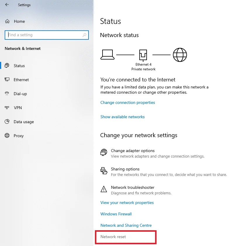Click Show available networks link
Screen dimensions: 229x246
point(122,117)
